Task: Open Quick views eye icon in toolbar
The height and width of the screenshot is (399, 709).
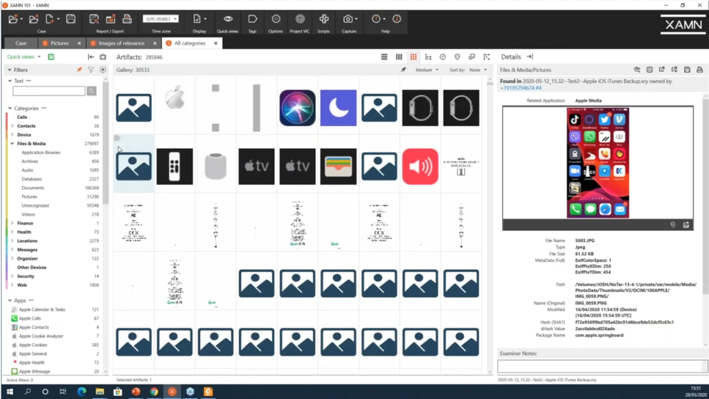Action: [x=228, y=19]
